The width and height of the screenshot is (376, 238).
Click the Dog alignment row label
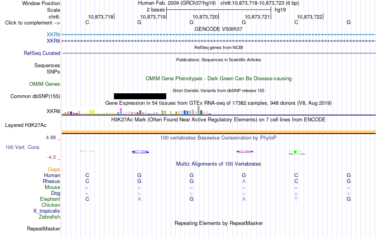[x=55, y=193]
